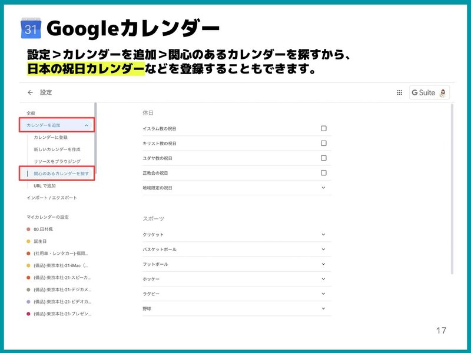This screenshot has height=353, width=471.
Task: Click the back arrow next to 設定
Action: pyautogui.click(x=30, y=92)
